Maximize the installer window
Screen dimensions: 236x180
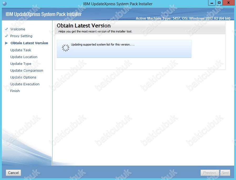(219, 3)
